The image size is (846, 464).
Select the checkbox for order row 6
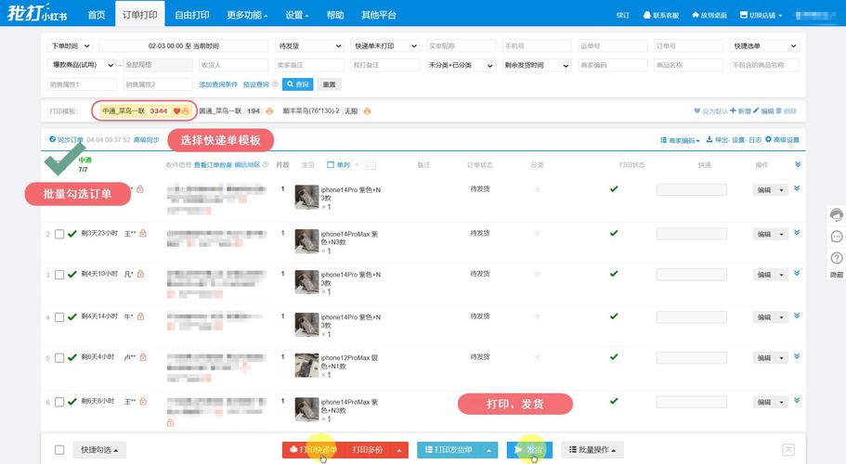click(59, 402)
